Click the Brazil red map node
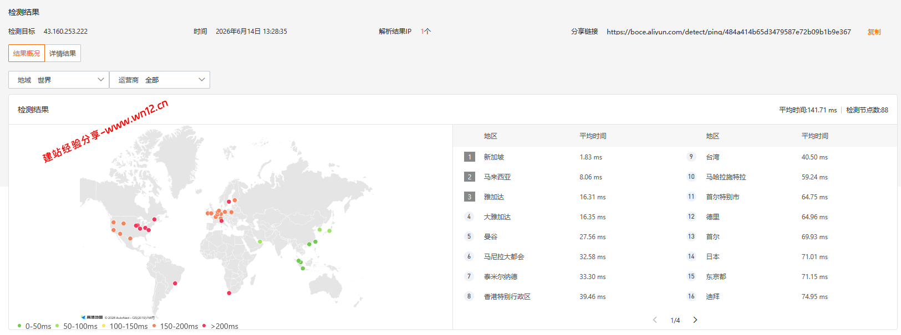The image size is (901, 335). pyautogui.click(x=176, y=283)
